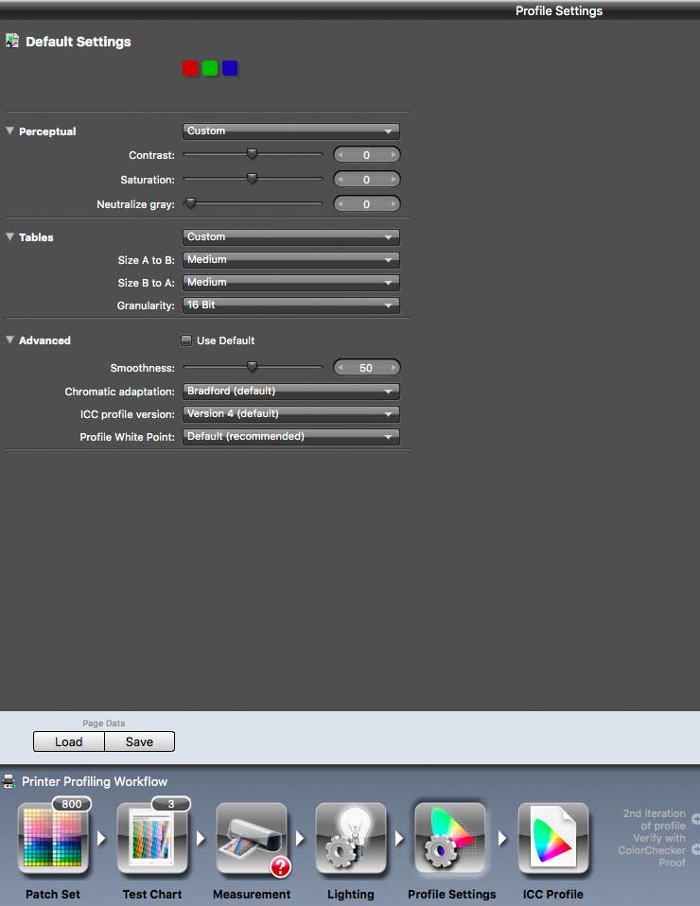Increase the Contrast value with right arrow
This screenshot has width=700, height=906.
394,155
